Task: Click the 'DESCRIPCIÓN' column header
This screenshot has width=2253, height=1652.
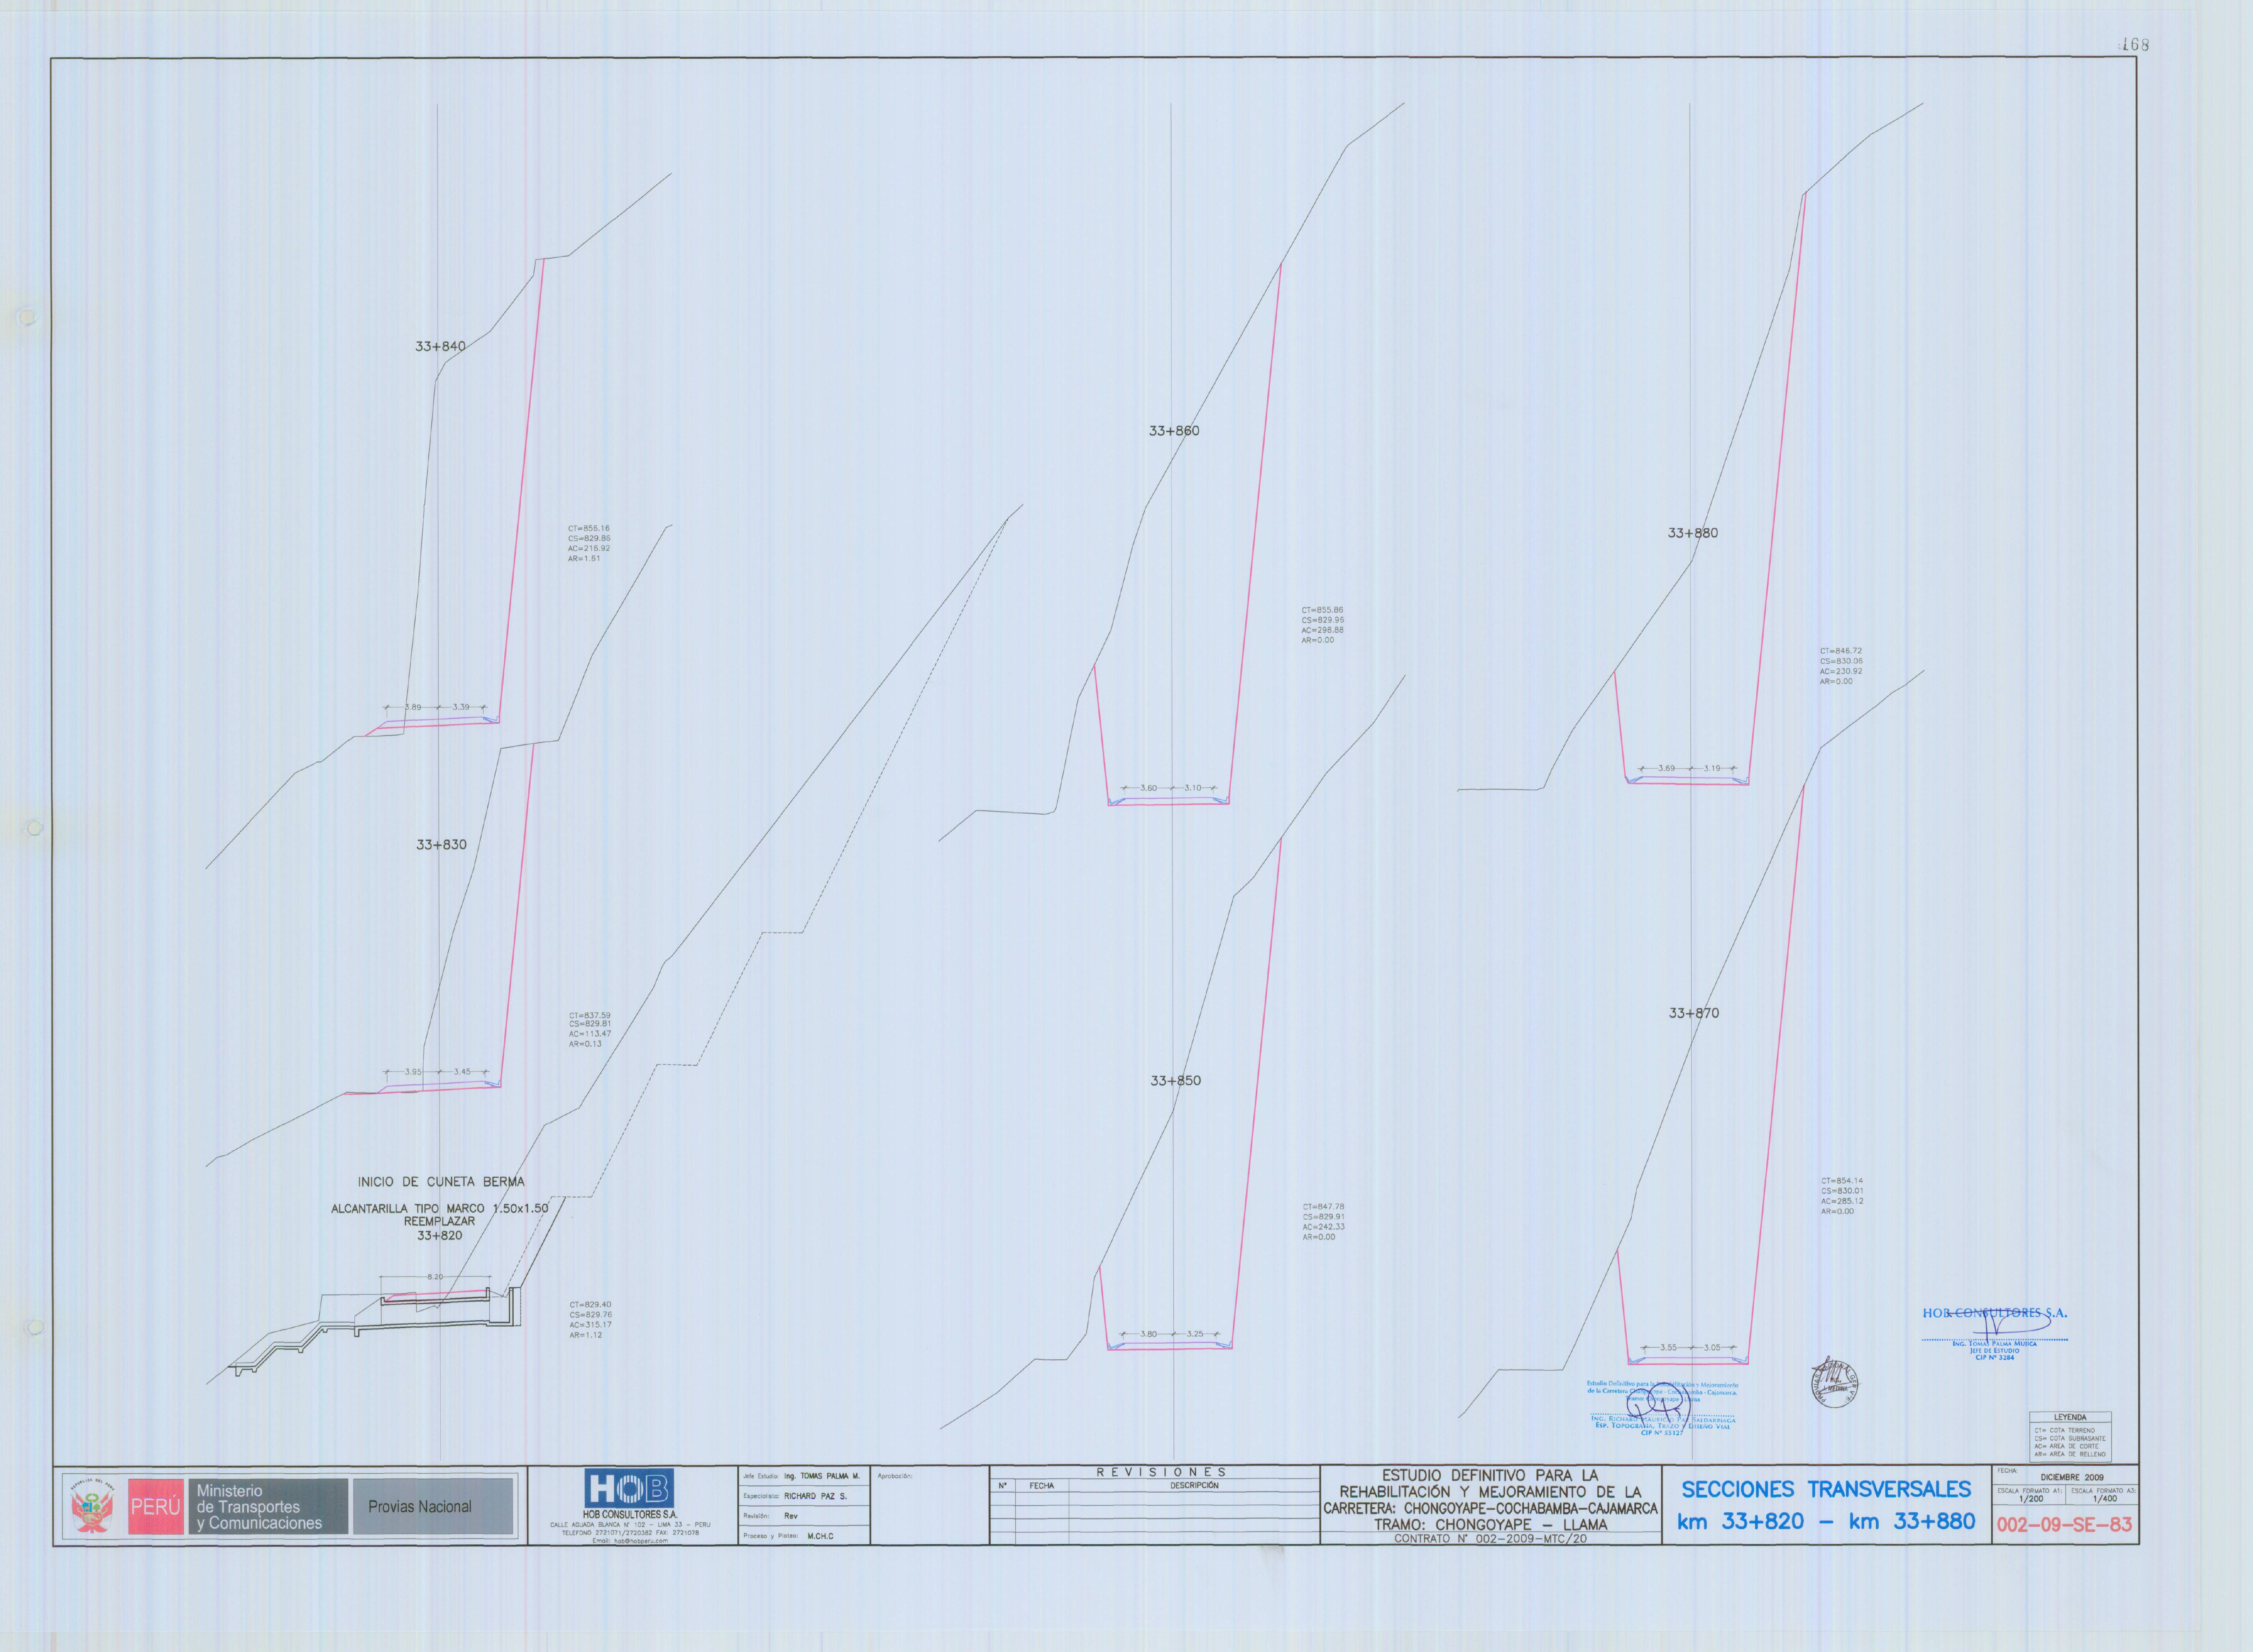Action: [x=1194, y=1486]
